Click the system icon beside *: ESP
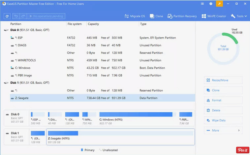The width and height of the screenshot is (250, 155). [12, 38]
